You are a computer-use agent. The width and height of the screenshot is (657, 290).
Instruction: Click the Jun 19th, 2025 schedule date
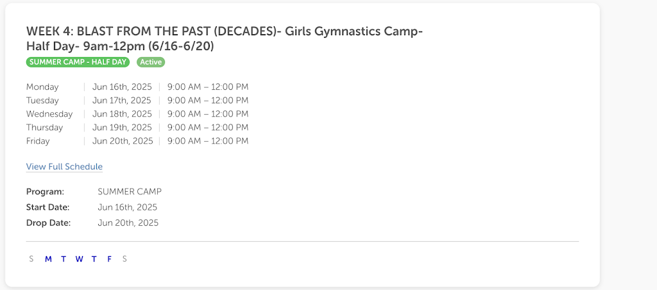(x=122, y=128)
